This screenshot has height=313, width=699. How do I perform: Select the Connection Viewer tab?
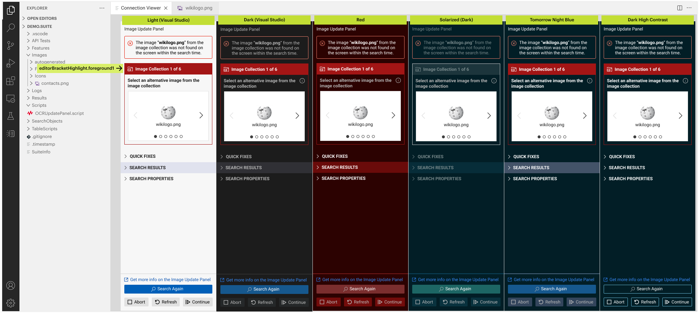141,8
